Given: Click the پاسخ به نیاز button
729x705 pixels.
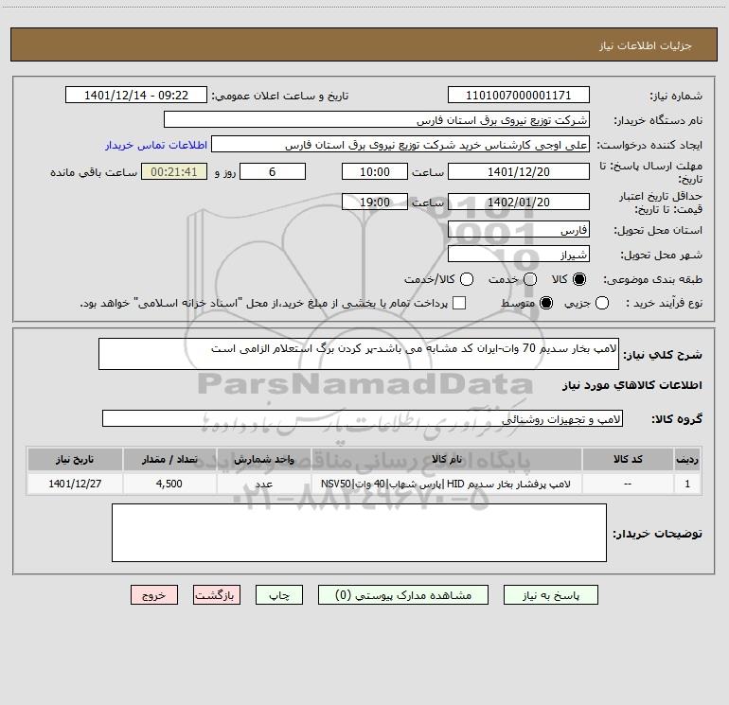Looking at the screenshot, I should coord(550,595).
